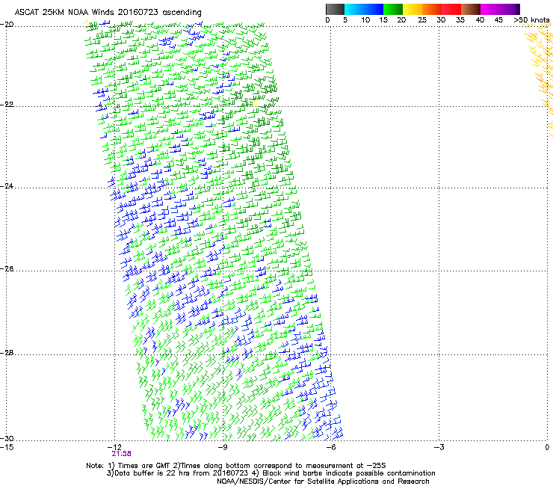This screenshot has width=553, height=486.
Task: Select the orange 25-30 knots color swatch
Action: coord(432,9)
